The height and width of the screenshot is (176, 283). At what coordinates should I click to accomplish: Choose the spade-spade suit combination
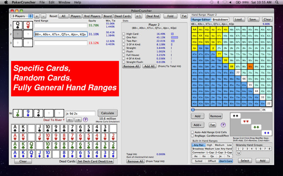point(235,116)
